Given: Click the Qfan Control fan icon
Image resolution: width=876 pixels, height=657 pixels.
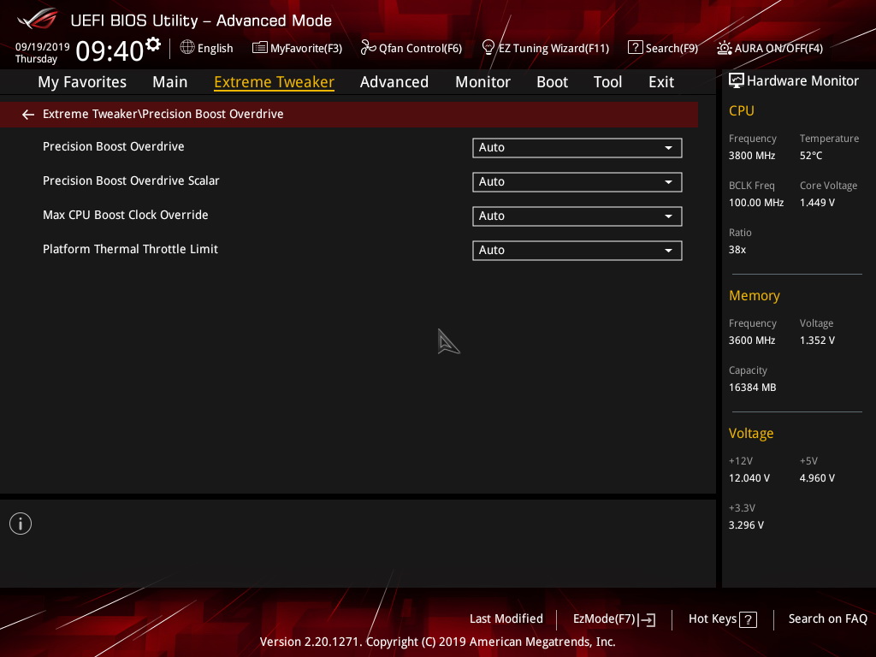Looking at the screenshot, I should click(x=368, y=48).
